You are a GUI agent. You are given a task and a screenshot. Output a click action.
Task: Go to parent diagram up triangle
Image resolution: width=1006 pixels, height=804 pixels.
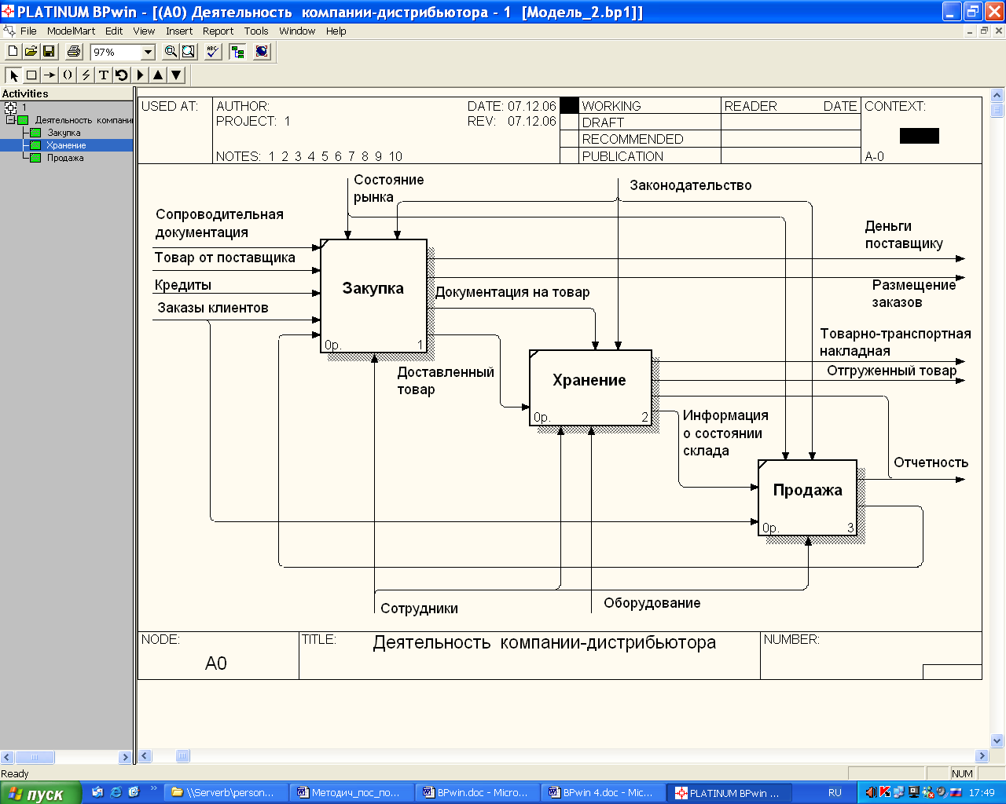point(158,75)
